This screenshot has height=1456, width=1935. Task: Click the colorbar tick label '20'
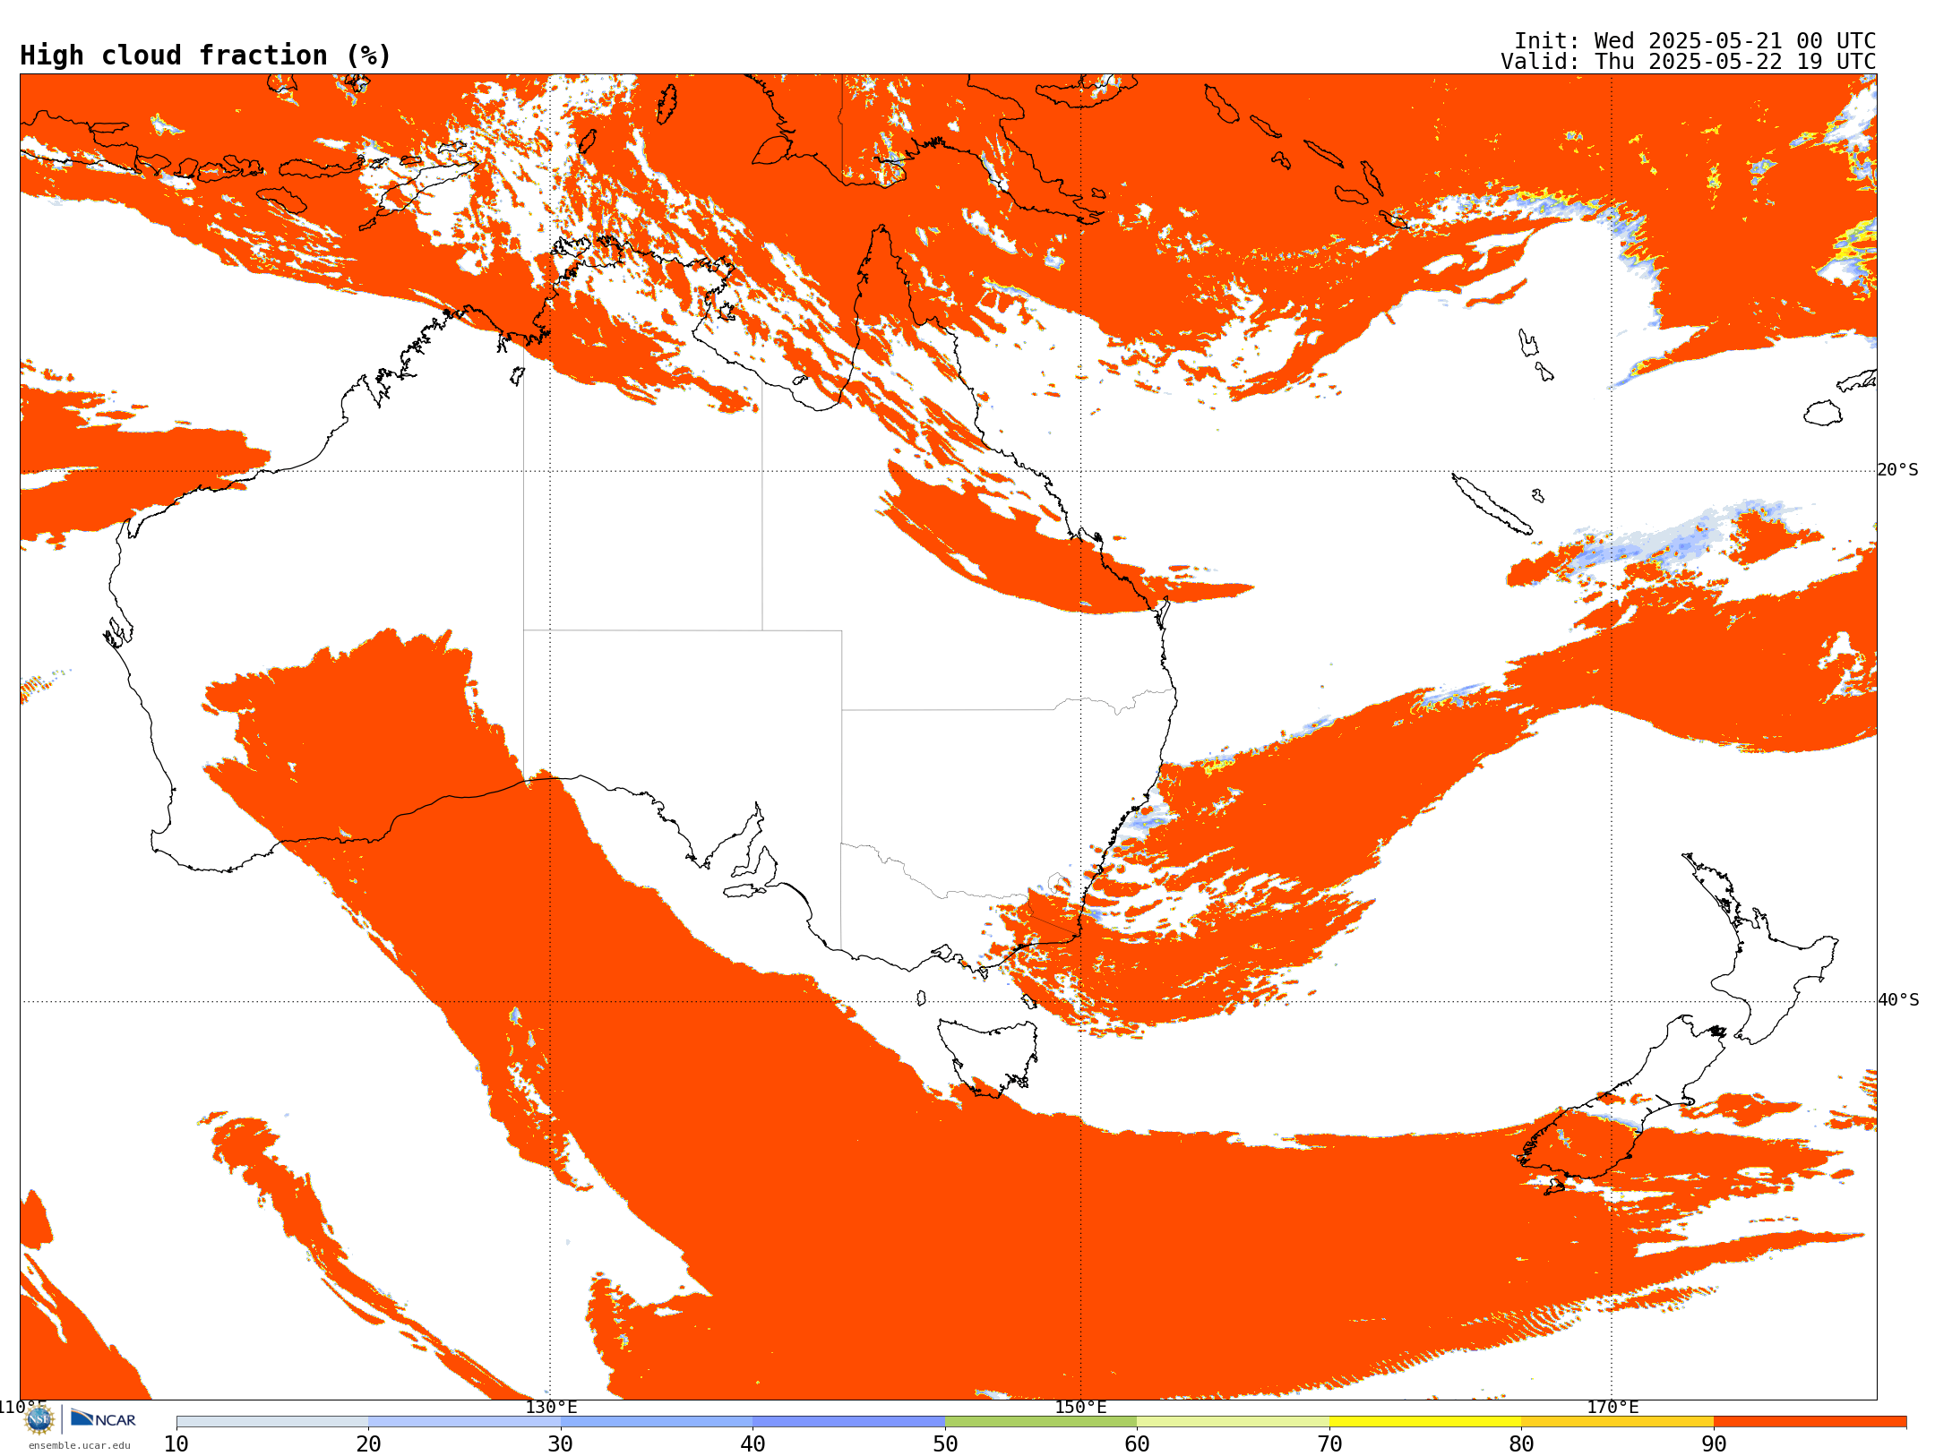click(368, 1443)
